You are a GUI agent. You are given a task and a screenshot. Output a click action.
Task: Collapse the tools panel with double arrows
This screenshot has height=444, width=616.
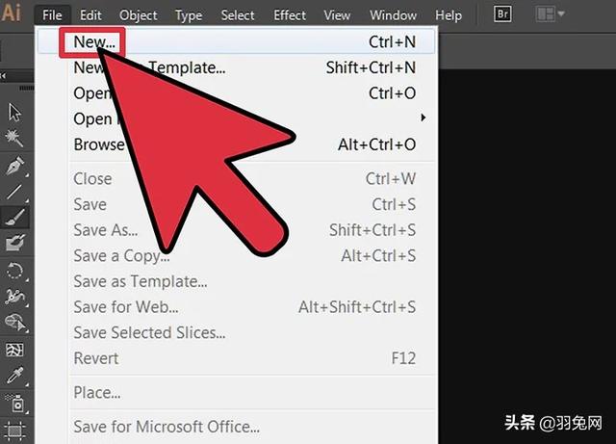click(x=4, y=75)
